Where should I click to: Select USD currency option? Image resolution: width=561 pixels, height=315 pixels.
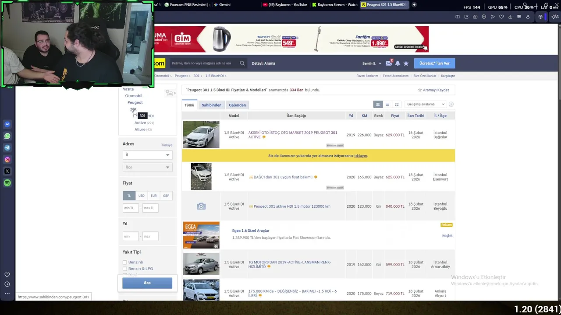click(x=141, y=196)
